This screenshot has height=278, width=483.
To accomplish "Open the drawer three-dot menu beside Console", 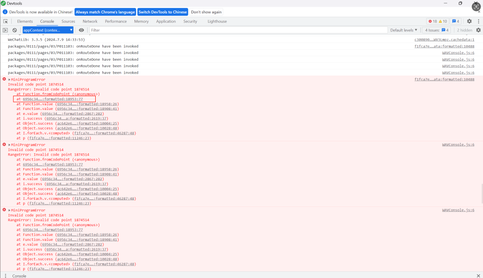I will [x=5, y=275].
